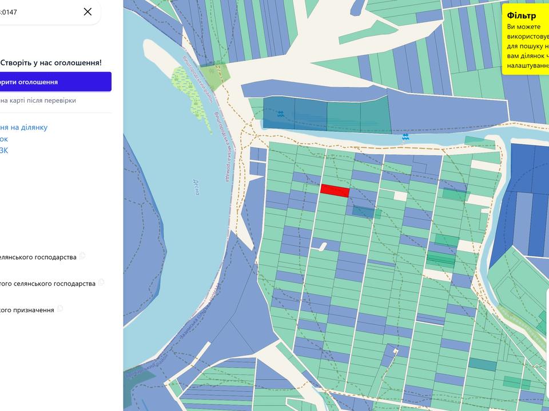Click the blue create-listing button
This screenshot has height=411, width=549.
pos(55,82)
